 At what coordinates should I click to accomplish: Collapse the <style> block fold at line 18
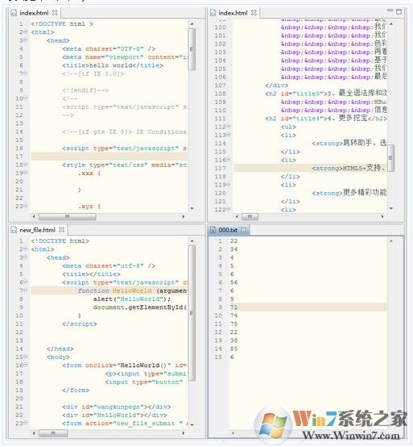pos(26,165)
